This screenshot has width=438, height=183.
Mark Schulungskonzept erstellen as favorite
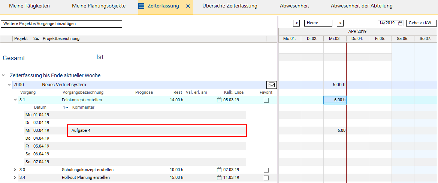[x=266, y=170]
